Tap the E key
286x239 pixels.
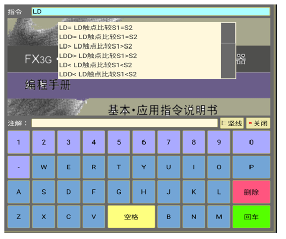coord(68,167)
